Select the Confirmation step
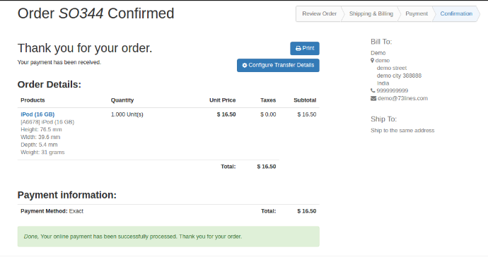The height and width of the screenshot is (257, 488). (x=456, y=13)
